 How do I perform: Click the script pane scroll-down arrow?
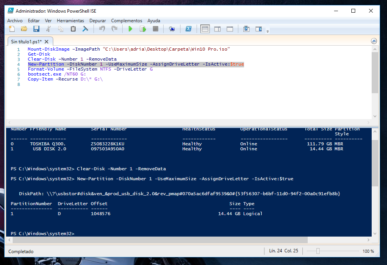pyautogui.click(x=375, y=116)
